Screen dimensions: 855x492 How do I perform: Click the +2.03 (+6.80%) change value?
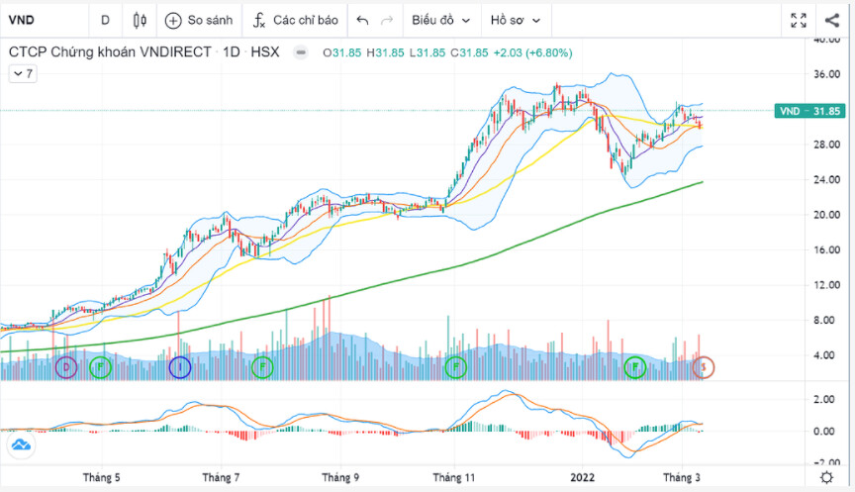tap(532, 52)
